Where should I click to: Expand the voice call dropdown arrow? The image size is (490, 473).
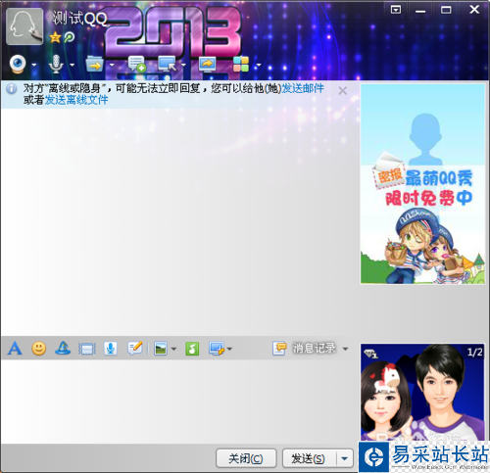pyautogui.click(x=73, y=65)
